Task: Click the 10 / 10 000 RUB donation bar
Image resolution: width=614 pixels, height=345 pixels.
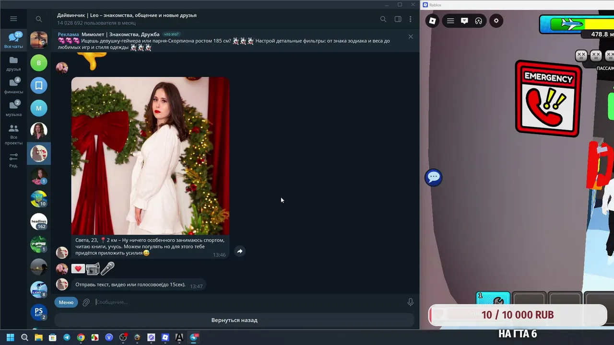Action: pyautogui.click(x=518, y=315)
